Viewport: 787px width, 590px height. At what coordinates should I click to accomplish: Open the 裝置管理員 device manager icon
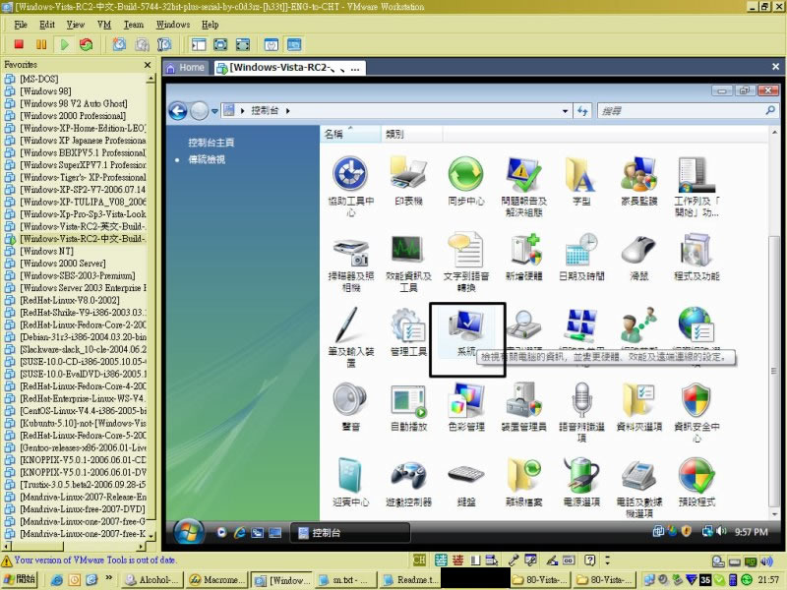(x=524, y=406)
